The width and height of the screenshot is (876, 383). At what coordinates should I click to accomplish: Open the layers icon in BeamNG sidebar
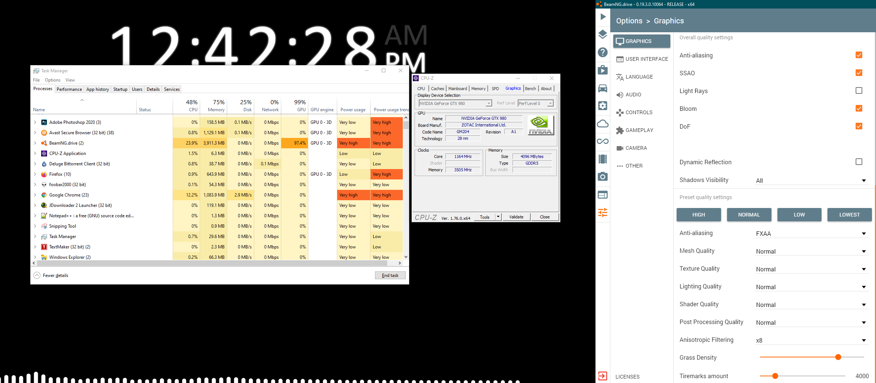pos(603,34)
